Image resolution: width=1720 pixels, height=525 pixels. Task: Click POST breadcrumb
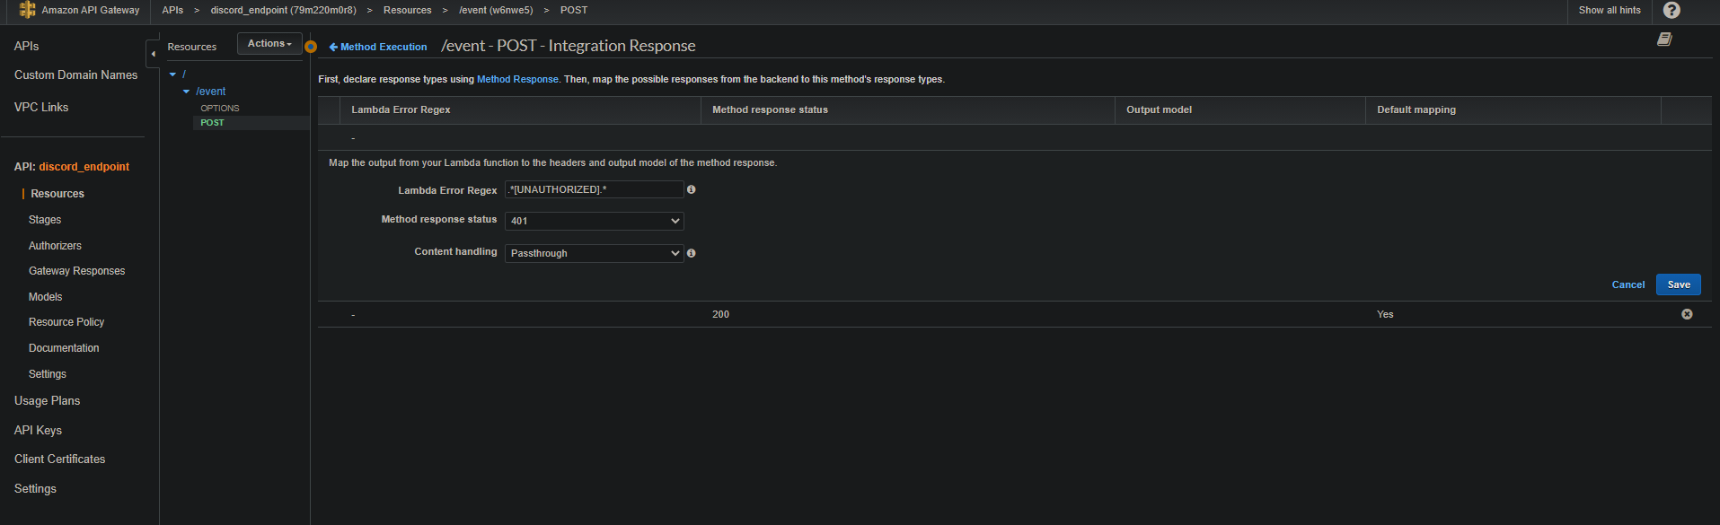[574, 10]
